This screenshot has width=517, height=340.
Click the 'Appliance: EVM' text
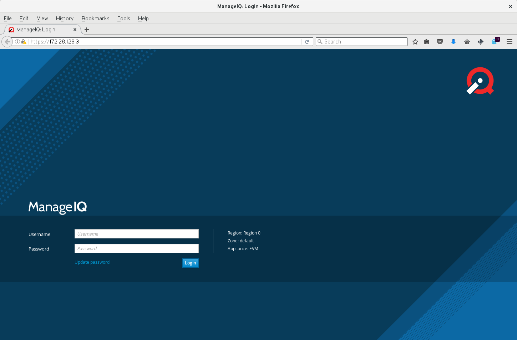[x=243, y=249]
